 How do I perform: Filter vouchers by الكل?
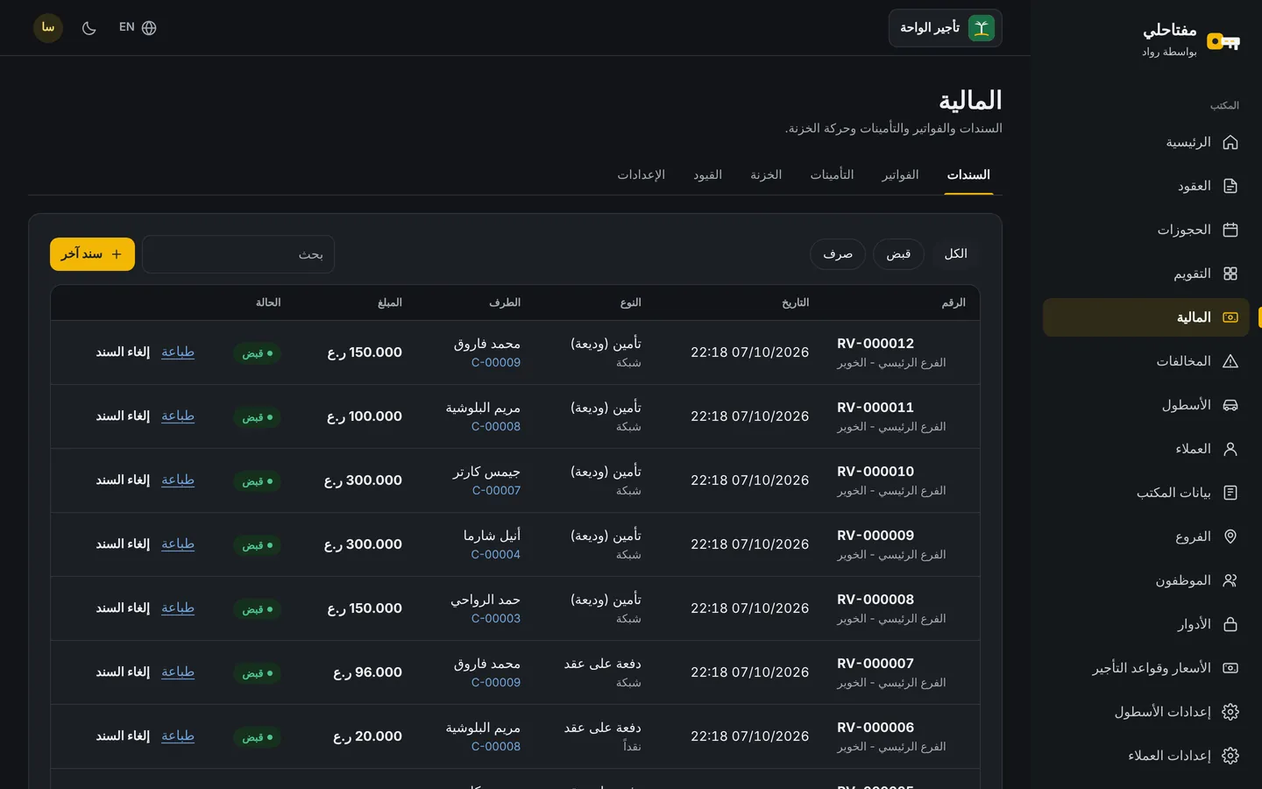pos(955,254)
